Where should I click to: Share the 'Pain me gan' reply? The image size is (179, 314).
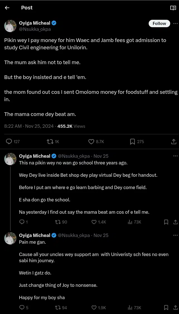pos(175,308)
